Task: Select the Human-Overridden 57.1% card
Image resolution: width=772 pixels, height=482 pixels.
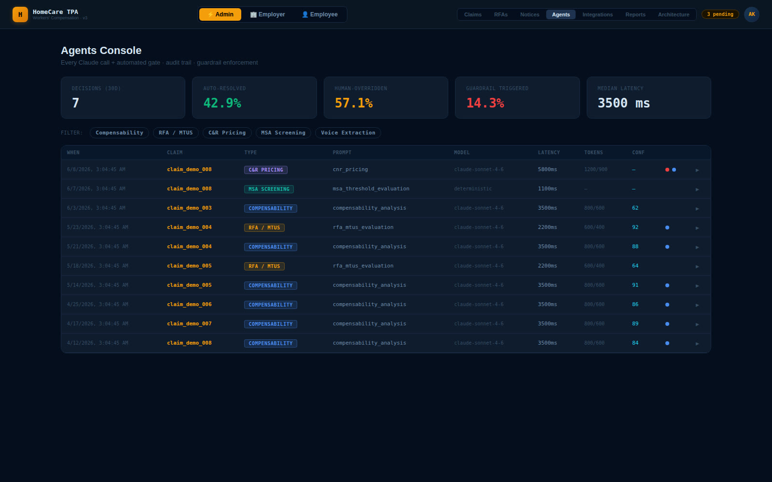Action: (x=386, y=97)
